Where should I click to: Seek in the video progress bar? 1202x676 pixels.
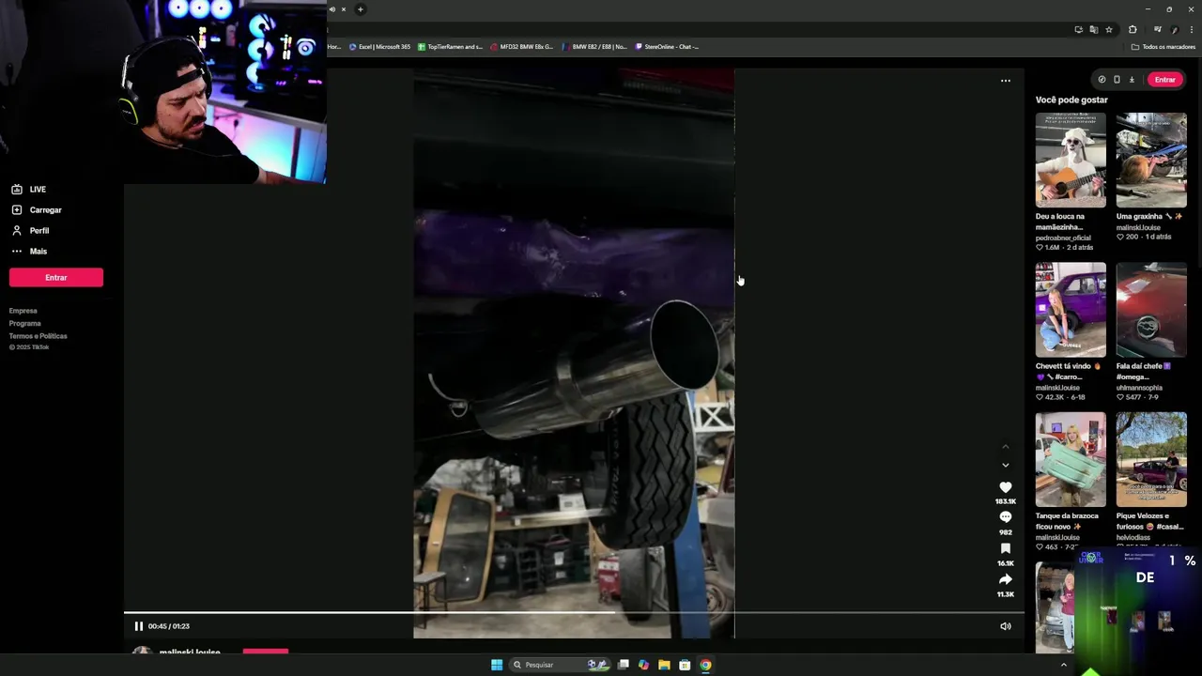[x=575, y=612]
